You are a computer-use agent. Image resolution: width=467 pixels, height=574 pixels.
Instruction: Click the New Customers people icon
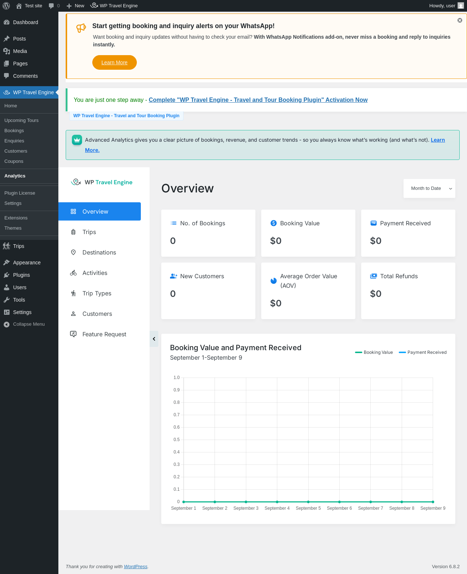tap(174, 276)
